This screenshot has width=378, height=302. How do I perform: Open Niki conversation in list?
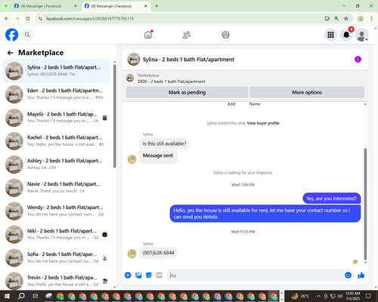pyautogui.click(x=56, y=234)
